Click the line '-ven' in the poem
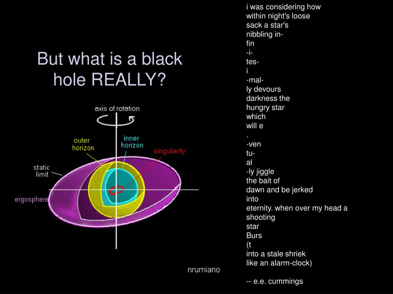The width and height of the screenshot is (393, 294). [254, 144]
